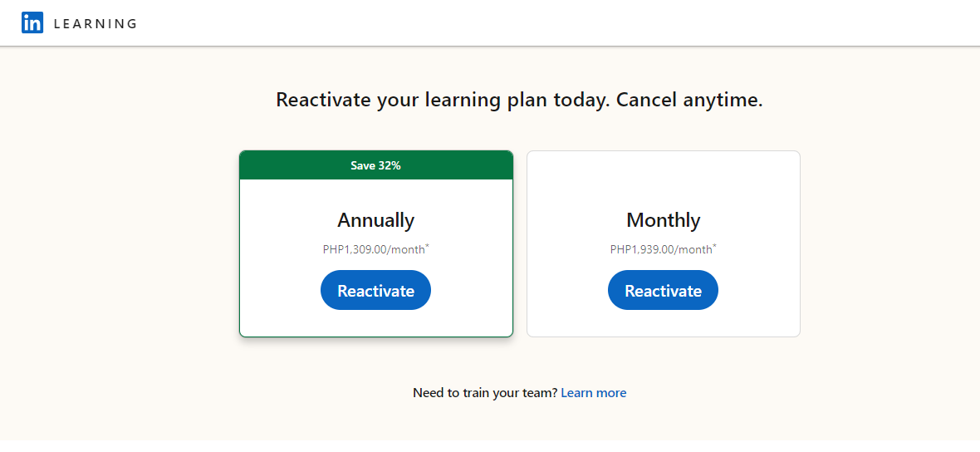Click the LEARNING wordmark in the header
This screenshot has height=452, width=980.
click(95, 24)
